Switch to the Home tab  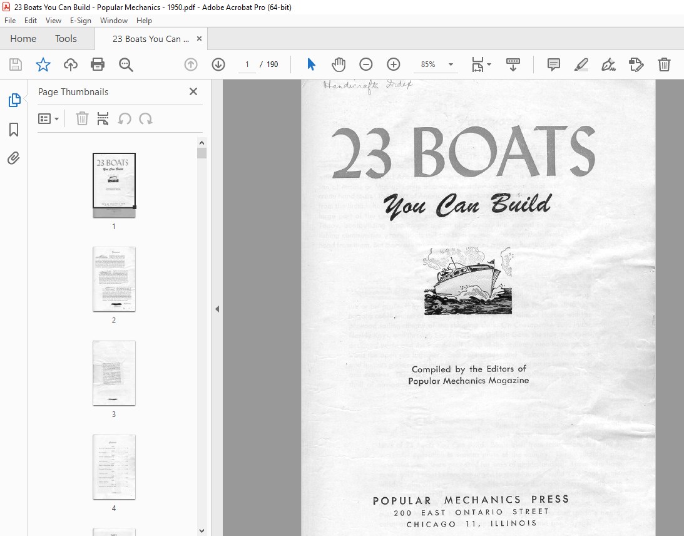coord(23,39)
